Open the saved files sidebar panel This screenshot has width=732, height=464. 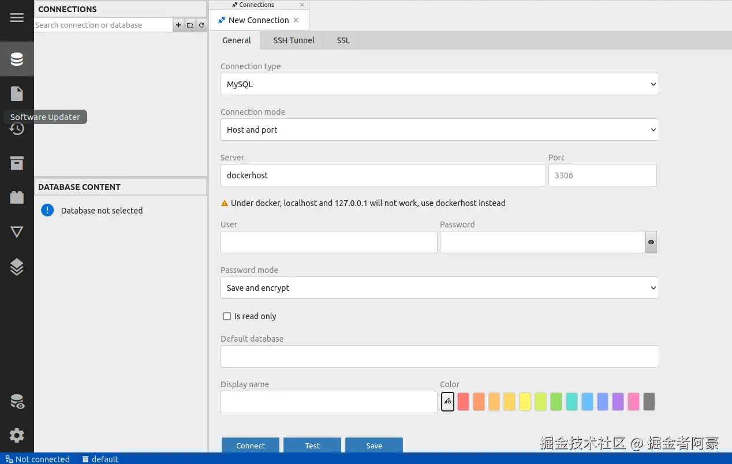click(17, 93)
